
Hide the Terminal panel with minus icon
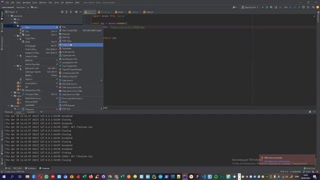(x=314, y=112)
